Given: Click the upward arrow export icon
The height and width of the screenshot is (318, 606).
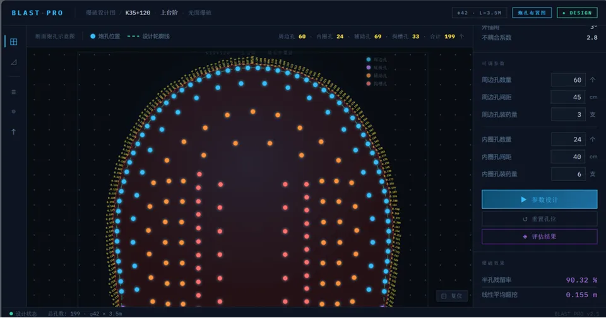Looking at the screenshot, I should [x=13, y=132].
